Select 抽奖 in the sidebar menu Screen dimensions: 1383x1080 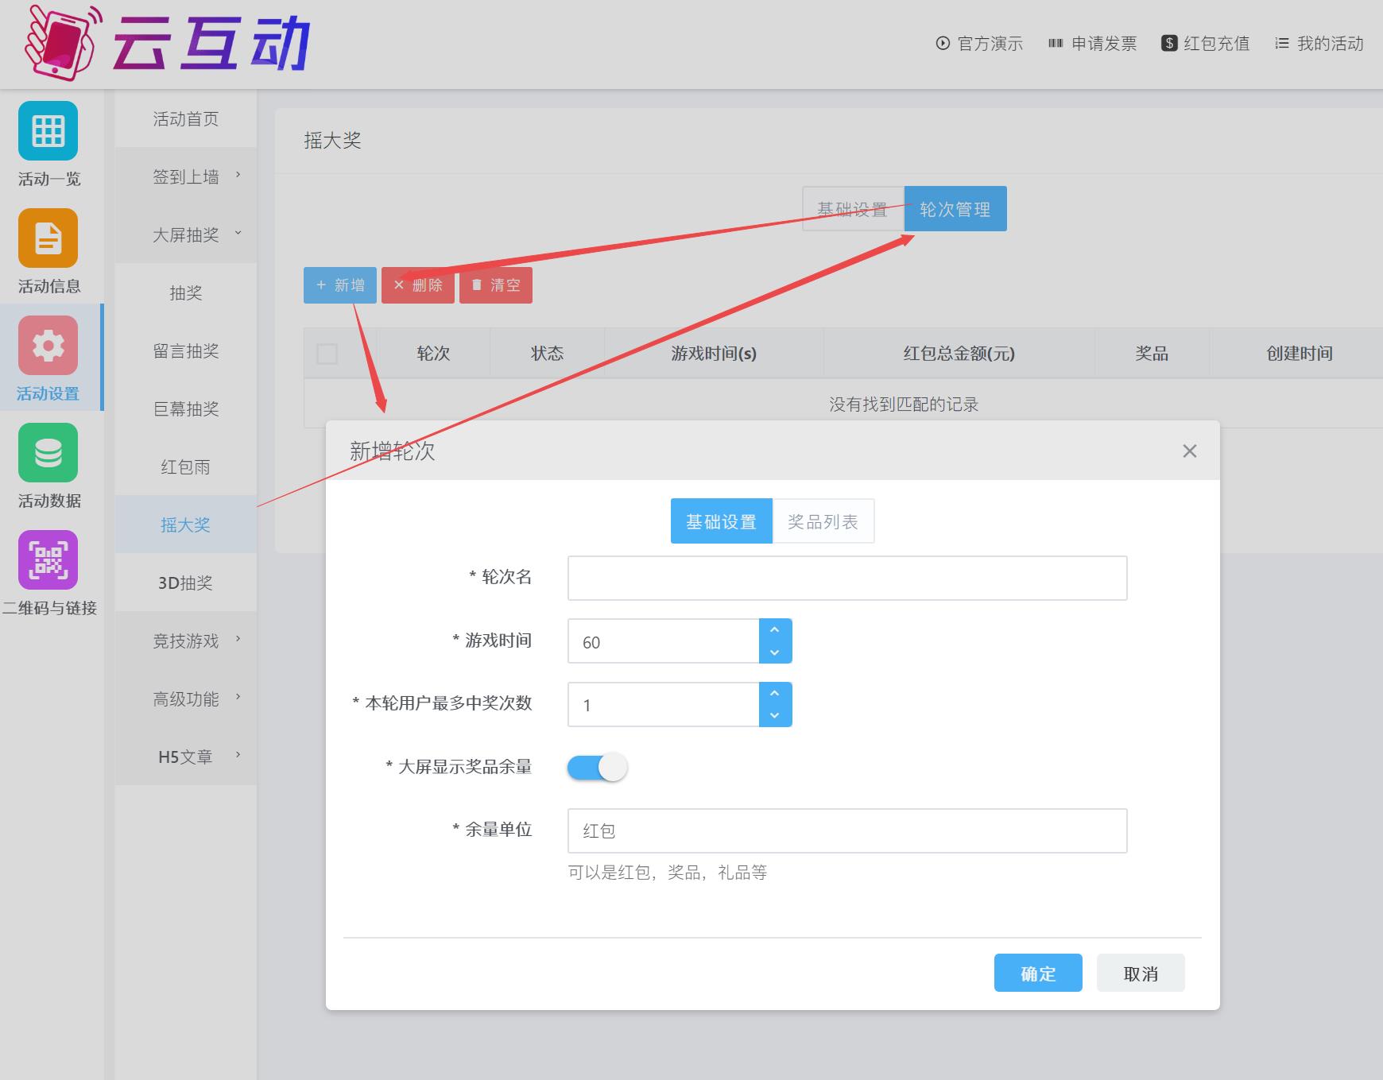click(186, 292)
